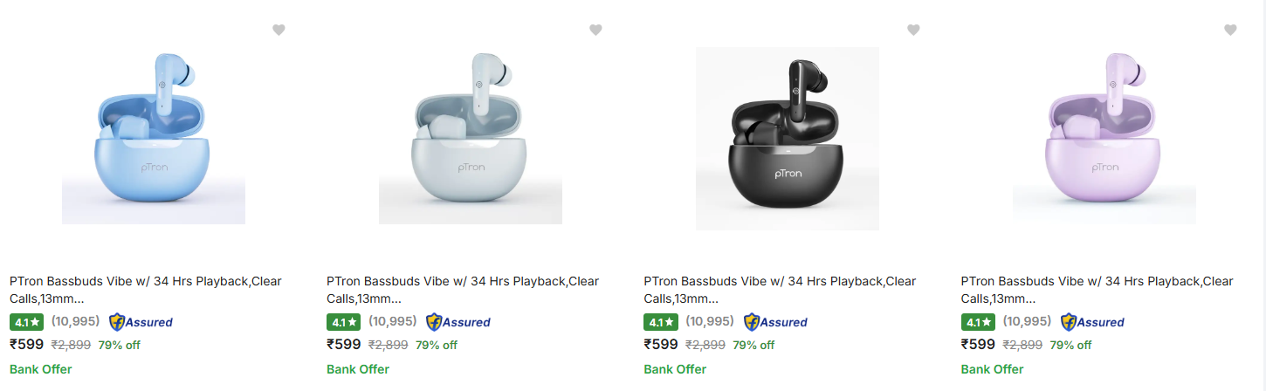The image size is (1266, 391).
Task: Wishlist the blue PTron Bassbuds with heart icon
Action: coord(279,30)
